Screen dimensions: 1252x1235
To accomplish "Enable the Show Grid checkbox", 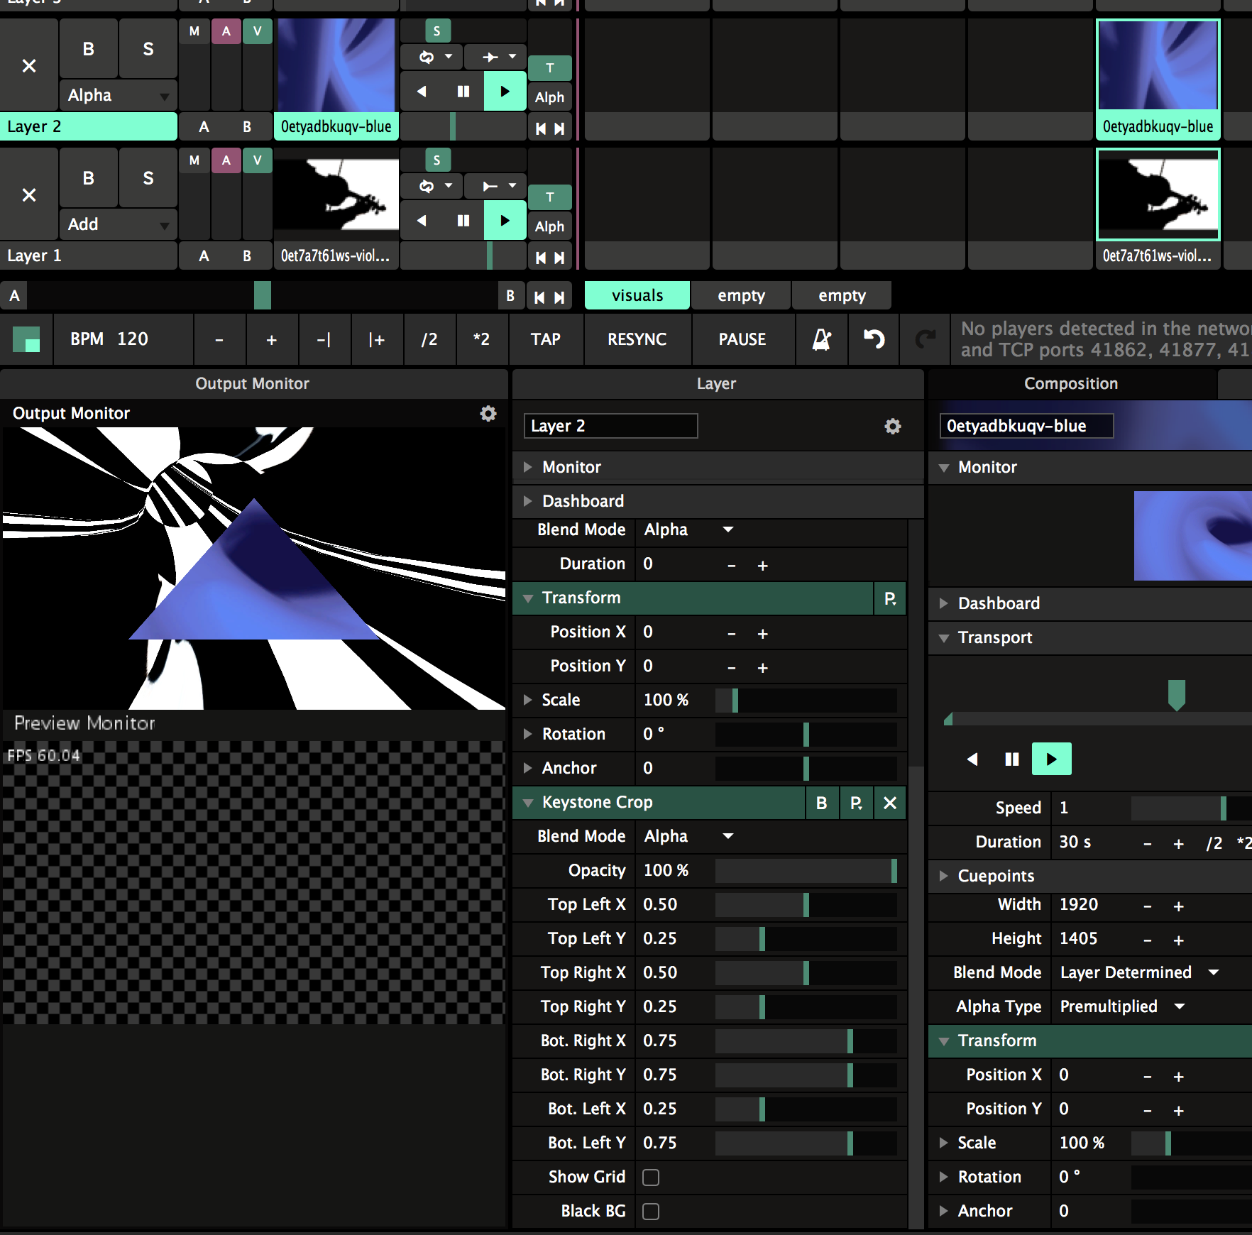I will [651, 1178].
